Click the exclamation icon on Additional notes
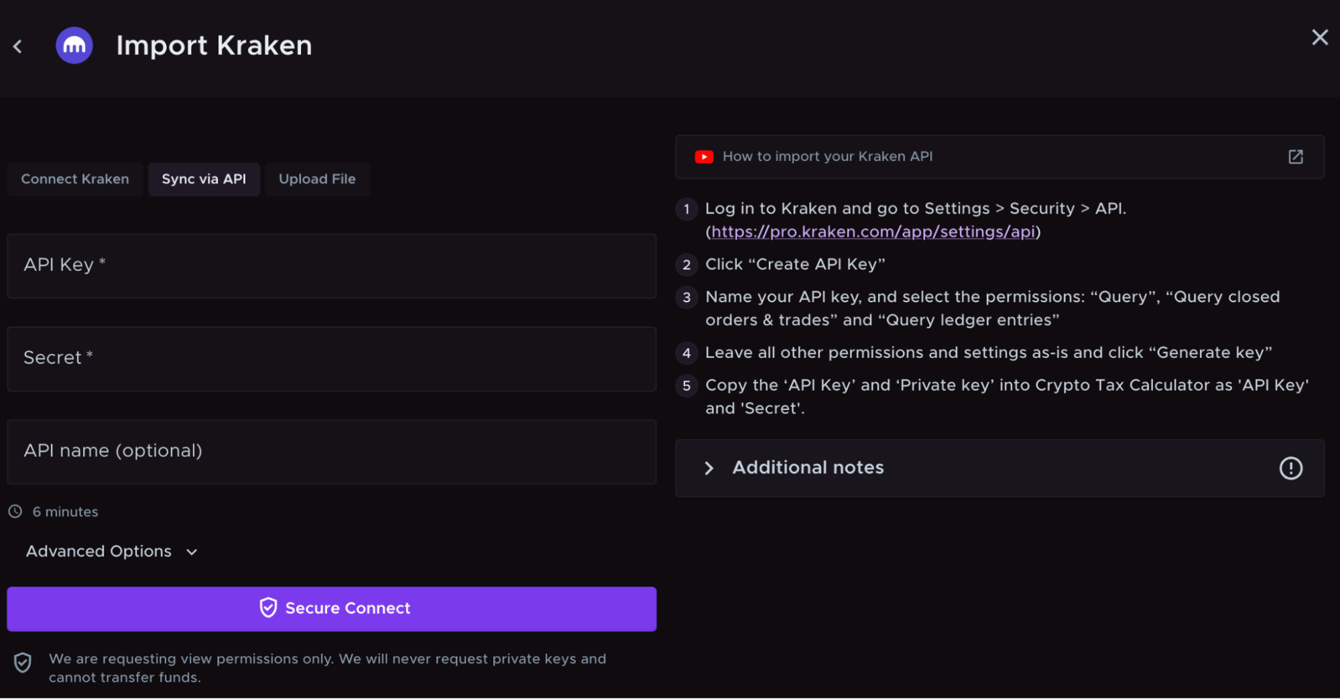 [x=1290, y=468]
